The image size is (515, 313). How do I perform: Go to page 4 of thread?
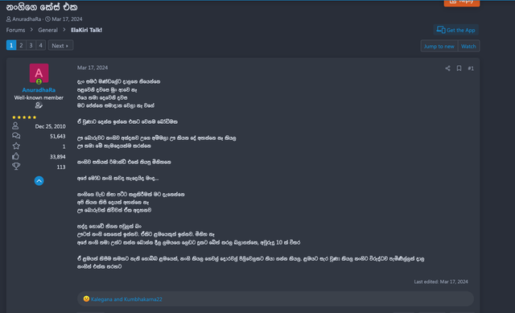[x=40, y=45]
